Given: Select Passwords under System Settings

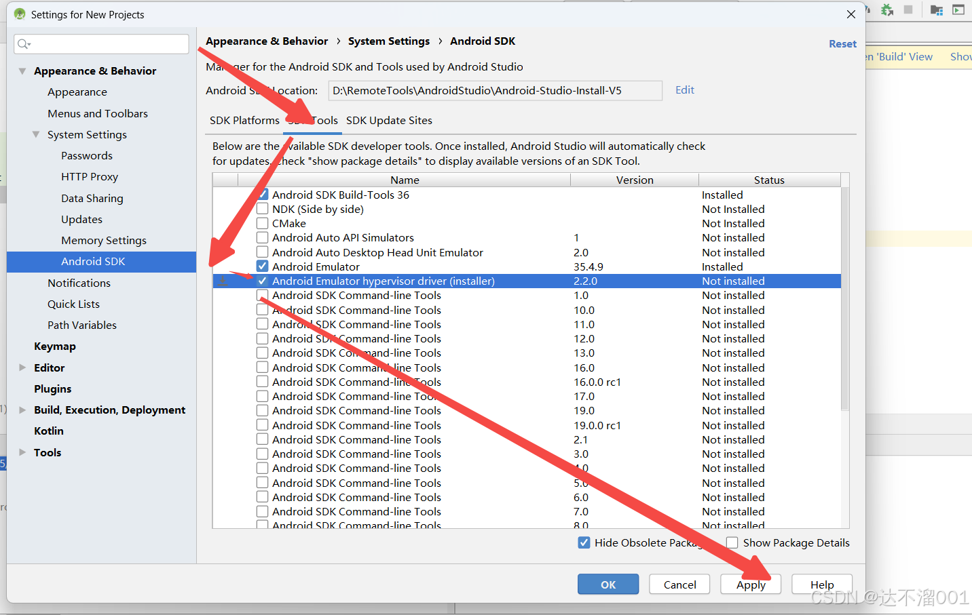Looking at the screenshot, I should (87, 155).
